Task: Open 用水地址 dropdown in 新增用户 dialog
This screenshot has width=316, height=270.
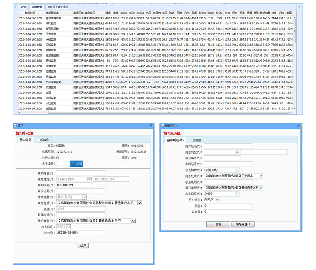Action: (237, 152)
